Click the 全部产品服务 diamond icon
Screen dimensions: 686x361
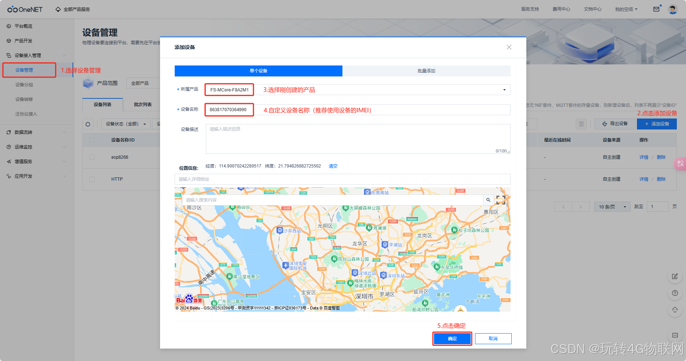pos(58,10)
